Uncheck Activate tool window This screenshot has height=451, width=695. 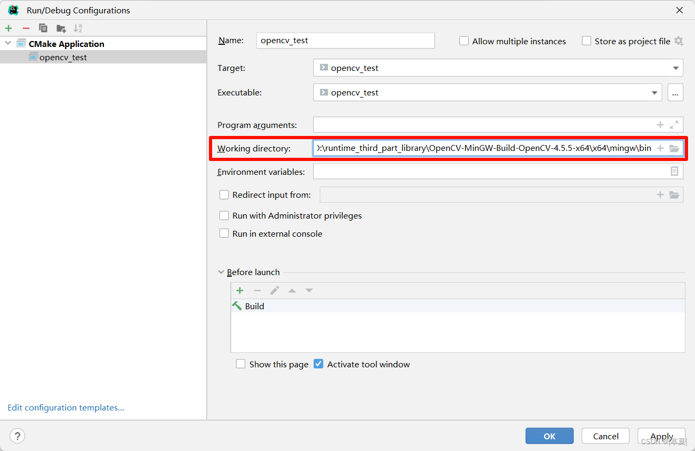pos(319,364)
